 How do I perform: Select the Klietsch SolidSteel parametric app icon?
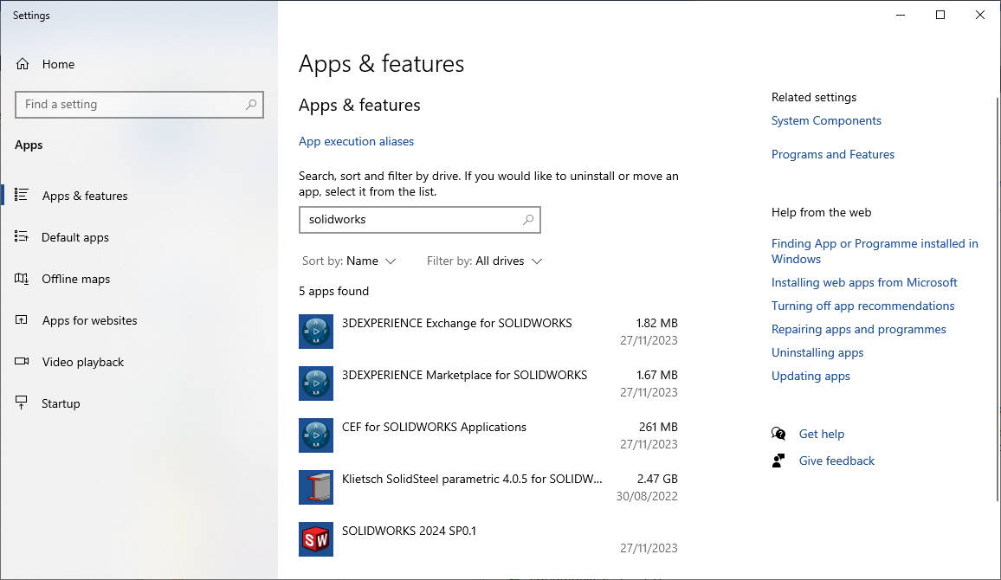[x=315, y=487]
